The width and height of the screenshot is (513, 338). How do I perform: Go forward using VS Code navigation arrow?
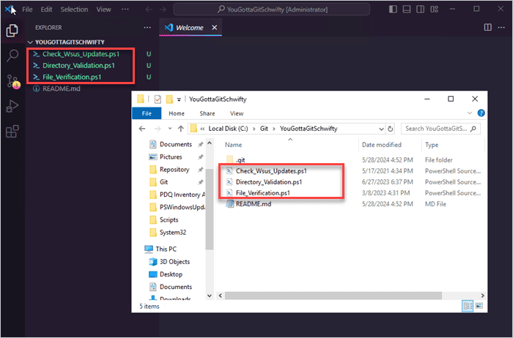pos(163,9)
